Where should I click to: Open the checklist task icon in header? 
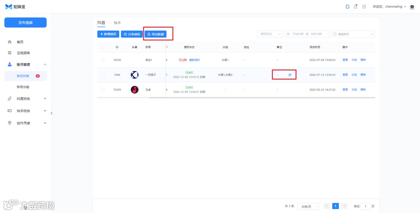point(364,7)
